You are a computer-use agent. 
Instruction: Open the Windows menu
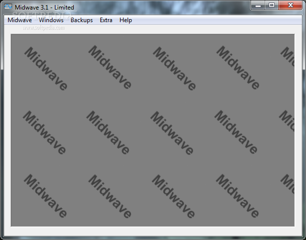coord(51,20)
